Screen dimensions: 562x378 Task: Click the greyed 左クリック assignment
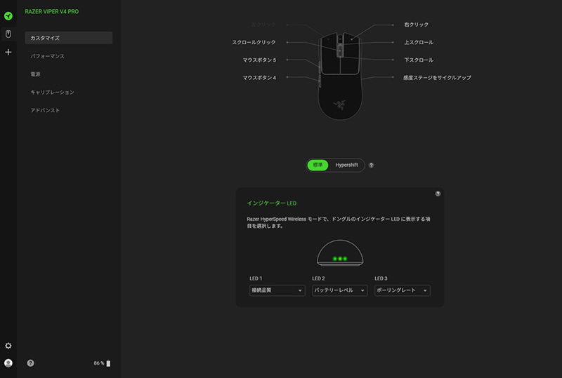coord(263,25)
